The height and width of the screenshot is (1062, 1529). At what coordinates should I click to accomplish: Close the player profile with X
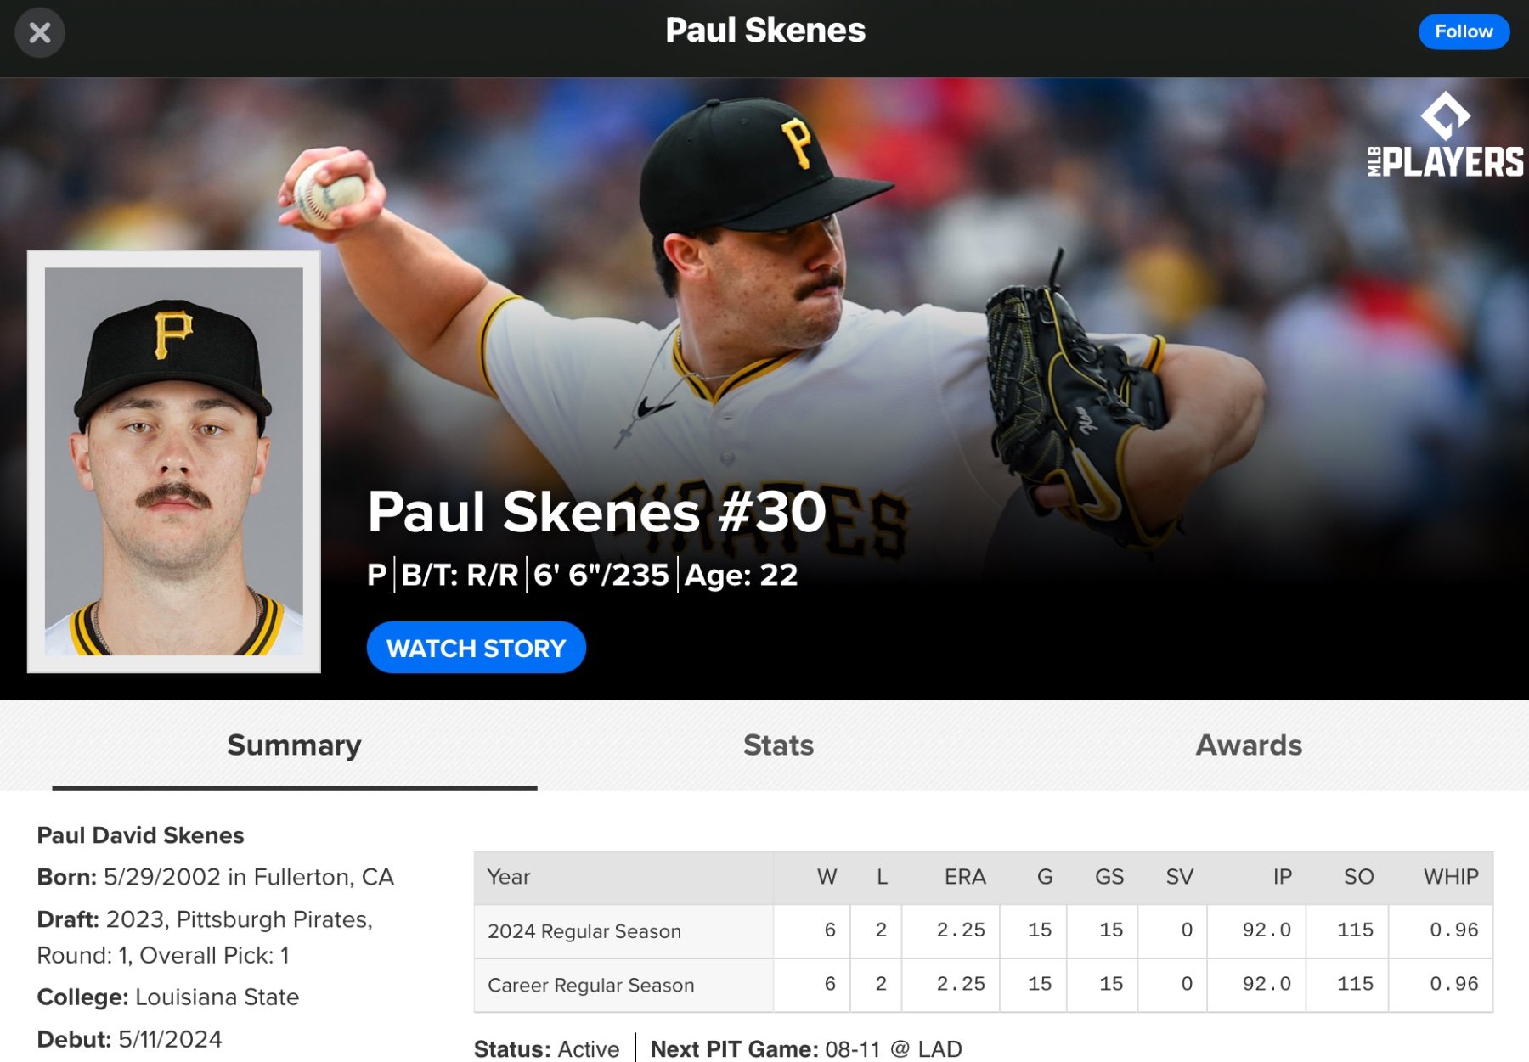[39, 33]
